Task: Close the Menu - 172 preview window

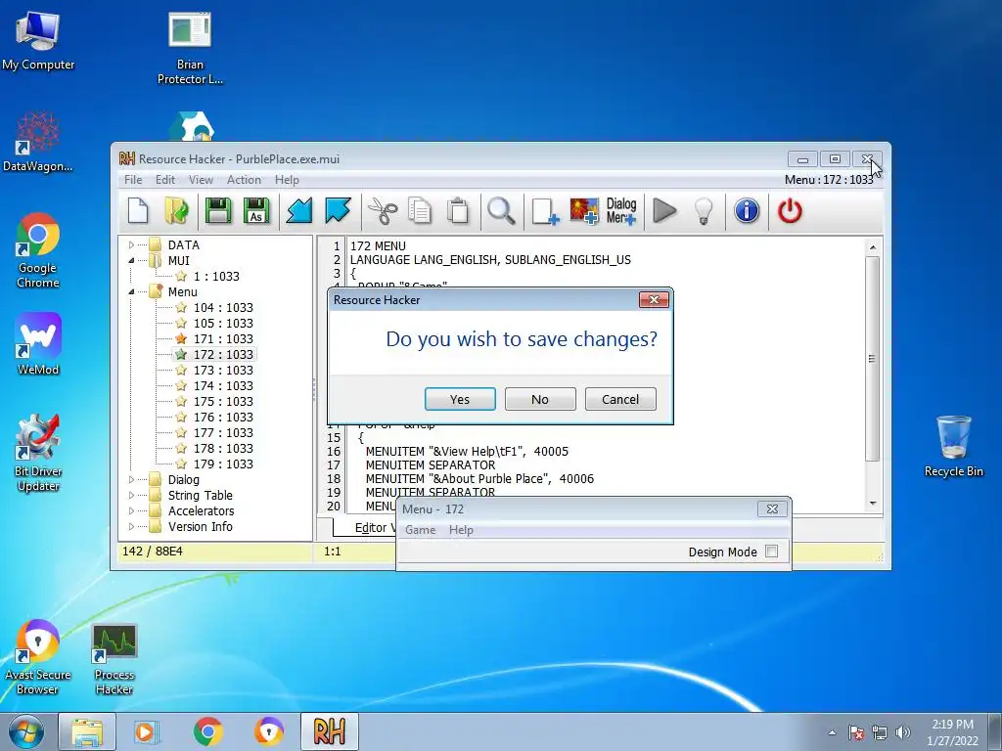Action: point(772,508)
